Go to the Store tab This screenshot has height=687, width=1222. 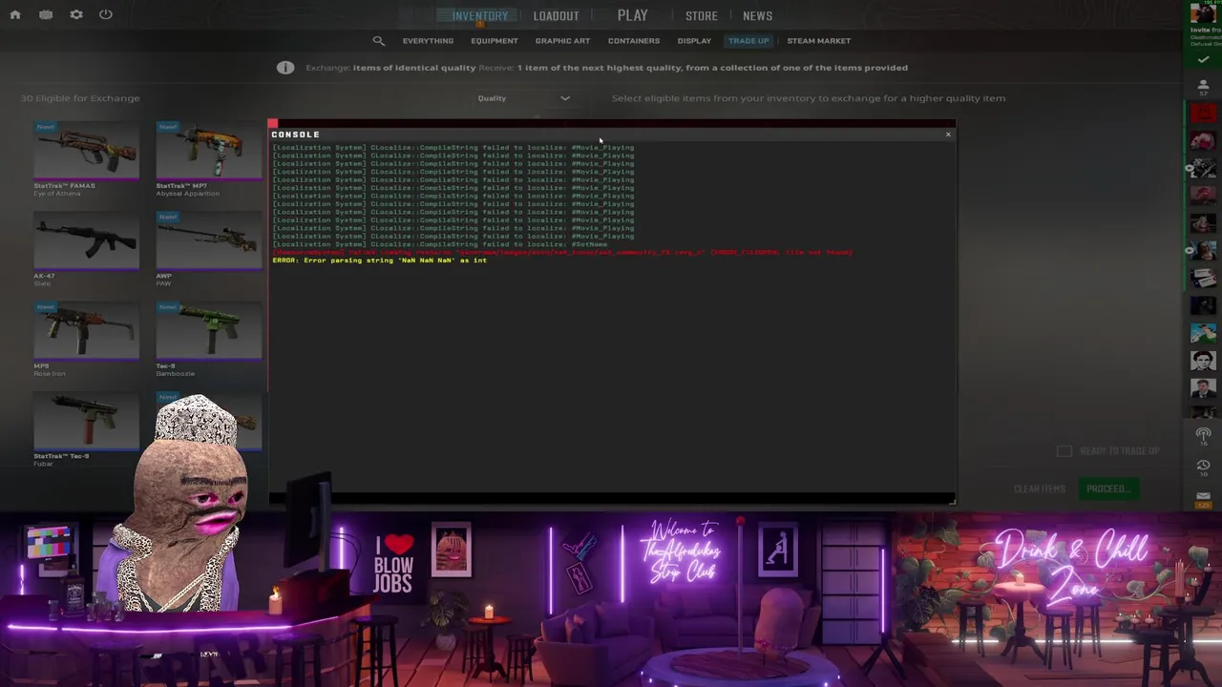[701, 16]
